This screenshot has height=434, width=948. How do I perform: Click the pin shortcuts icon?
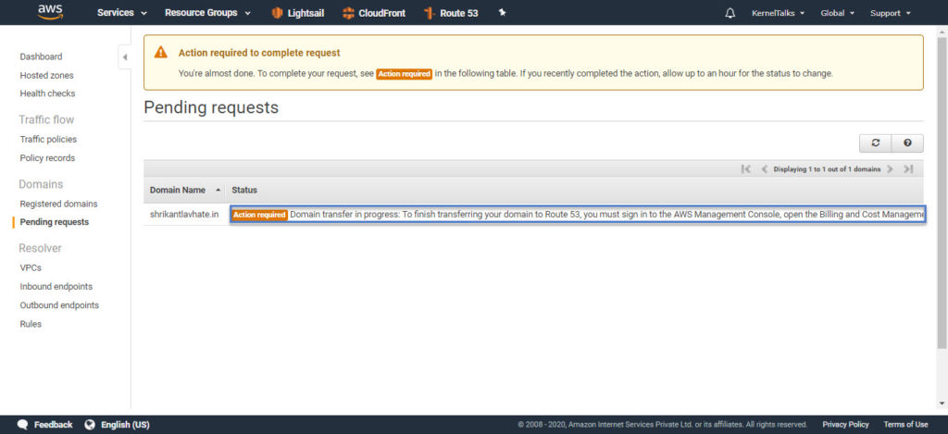[x=502, y=13]
